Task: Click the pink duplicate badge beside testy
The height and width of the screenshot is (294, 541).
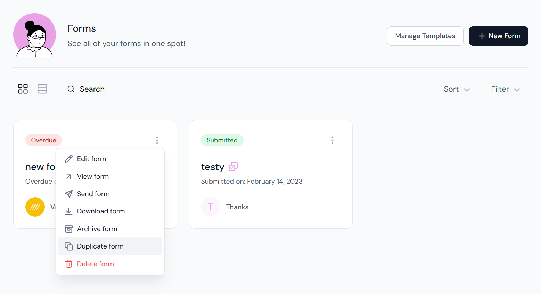Action: click(x=233, y=167)
